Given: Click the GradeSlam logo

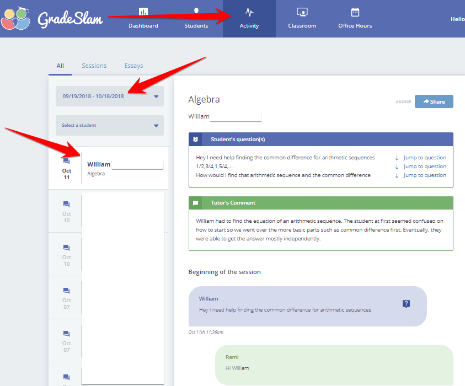Looking at the screenshot, I should [x=52, y=19].
